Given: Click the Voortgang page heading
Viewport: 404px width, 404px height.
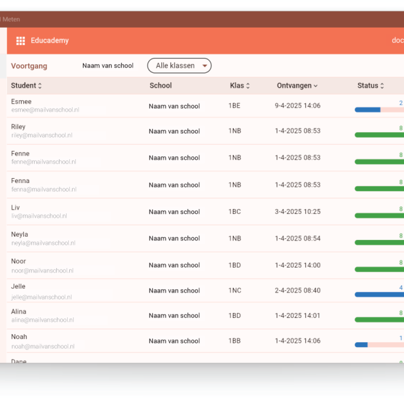Looking at the screenshot, I should click(29, 66).
